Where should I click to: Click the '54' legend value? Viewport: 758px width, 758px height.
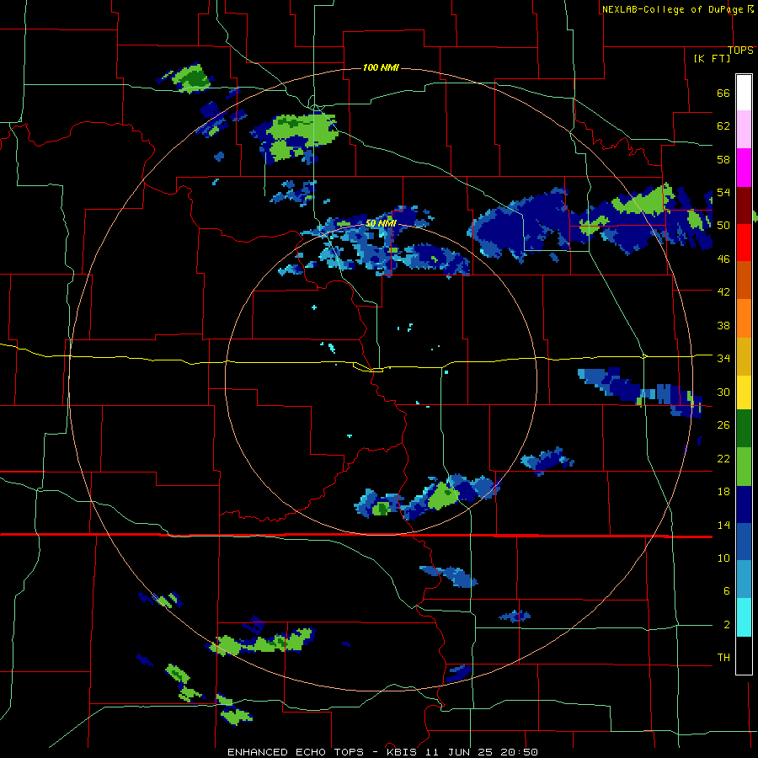(723, 192)
